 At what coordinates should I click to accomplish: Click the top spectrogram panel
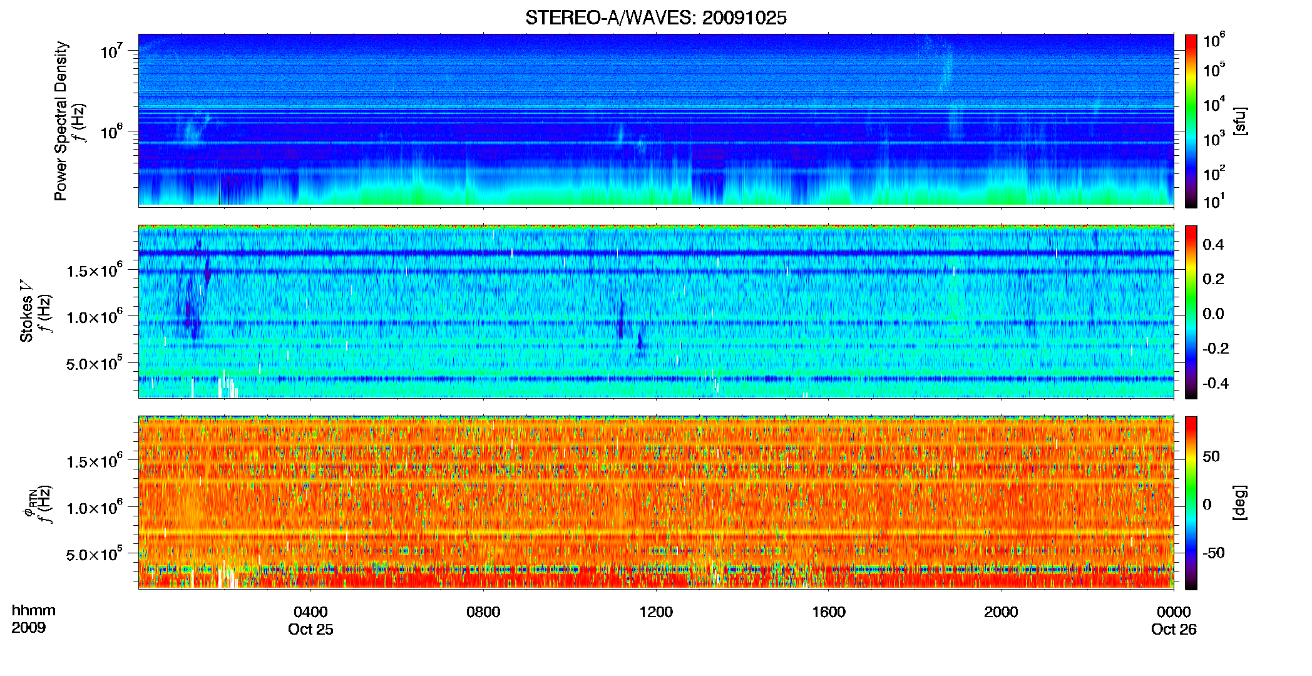656,120
